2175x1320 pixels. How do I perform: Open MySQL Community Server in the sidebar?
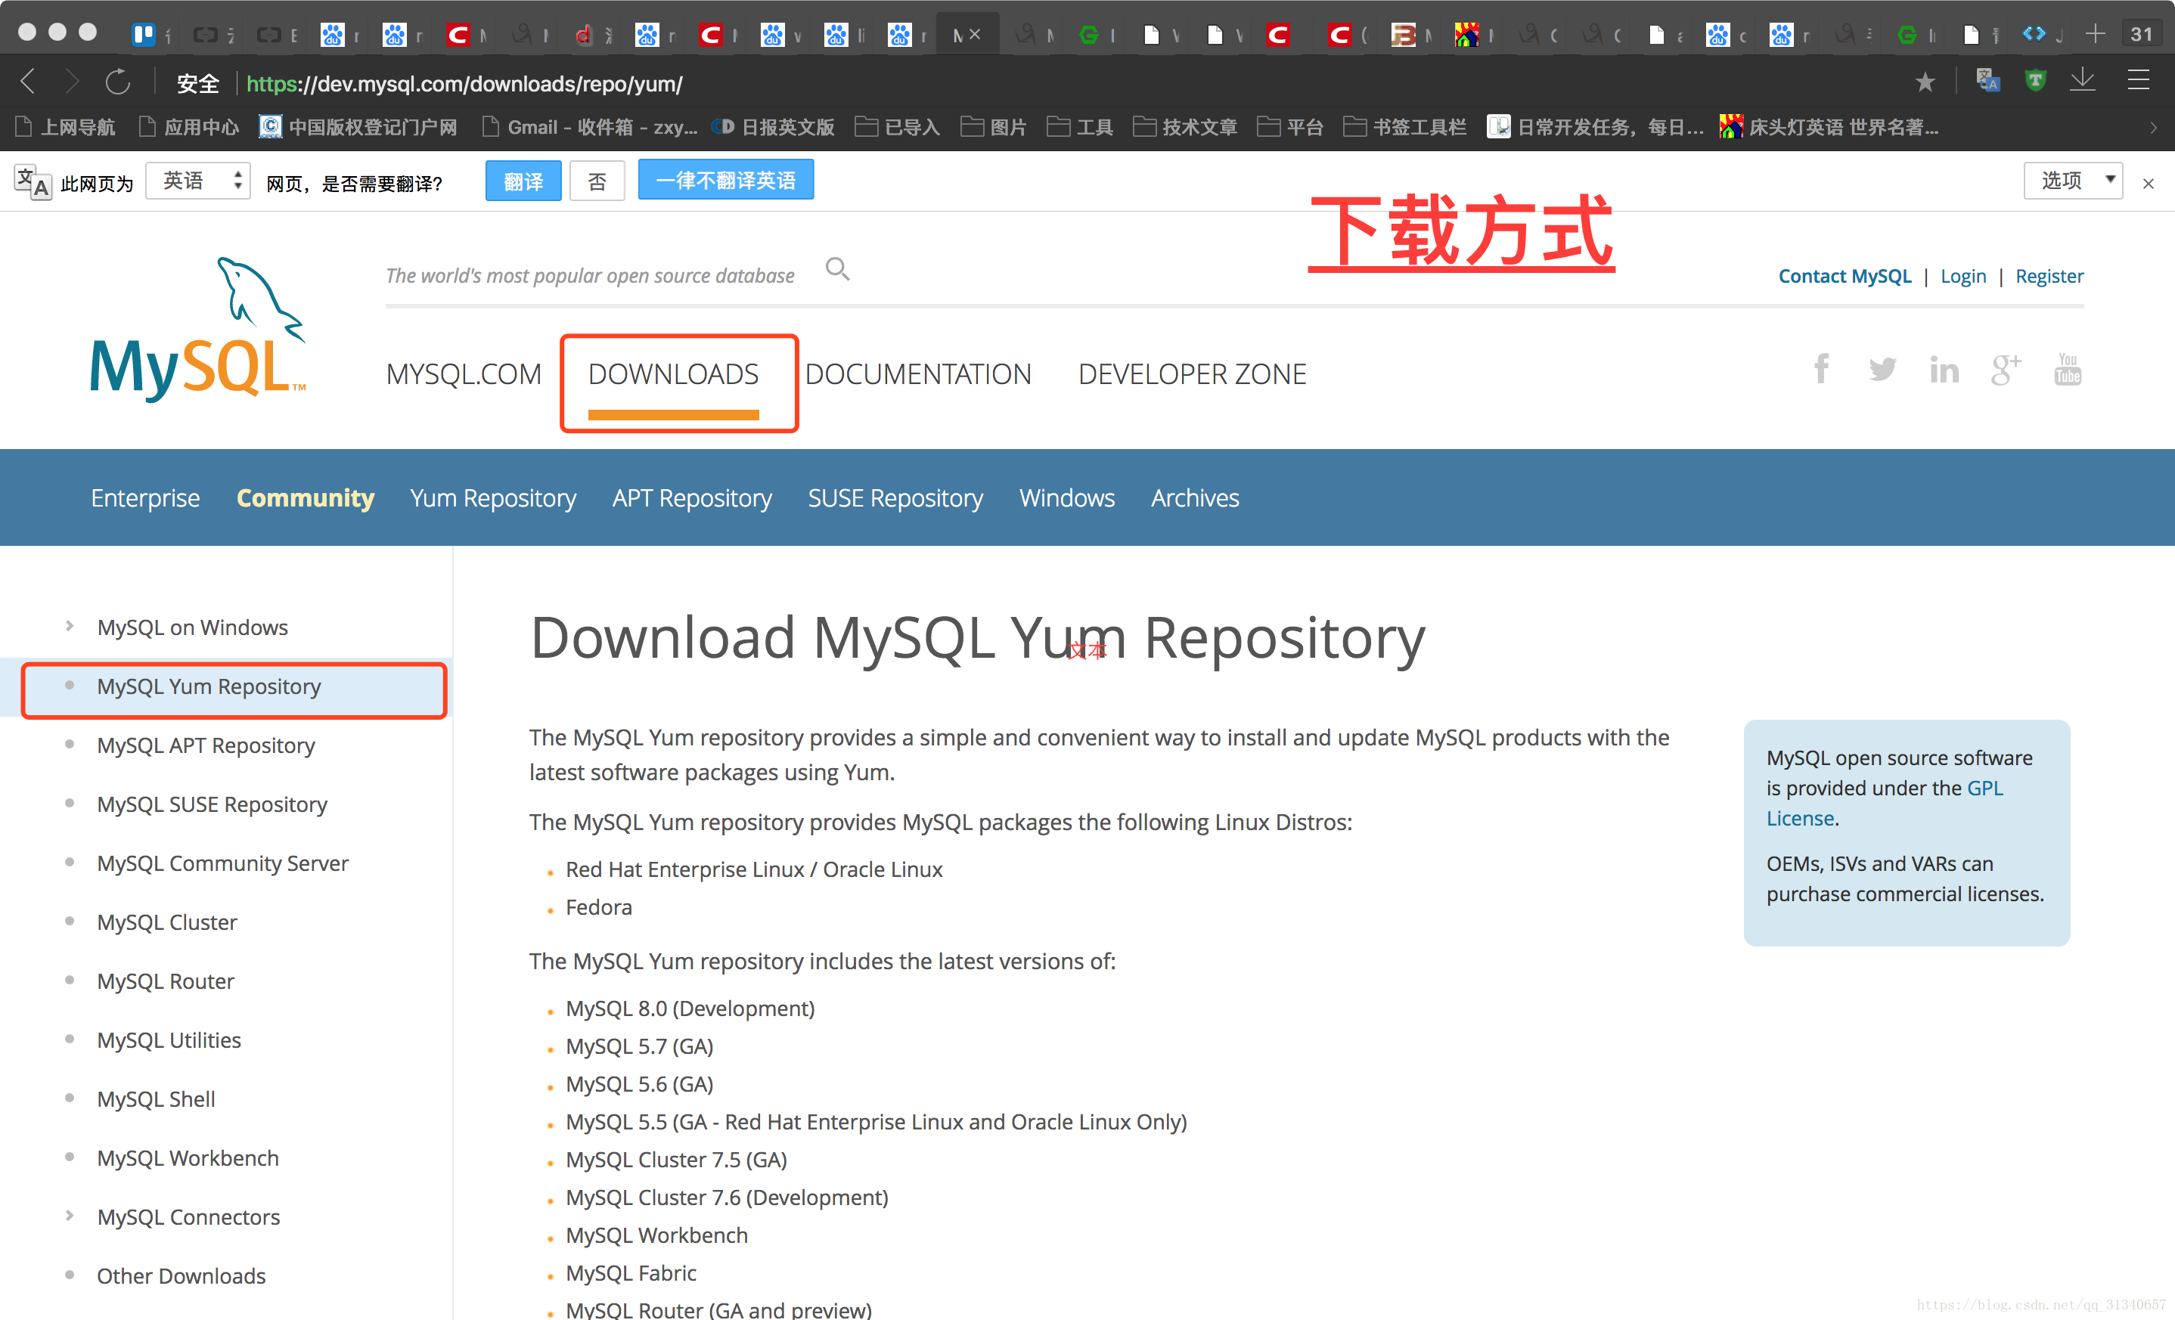pyautogui.click(x=222, y=863)
